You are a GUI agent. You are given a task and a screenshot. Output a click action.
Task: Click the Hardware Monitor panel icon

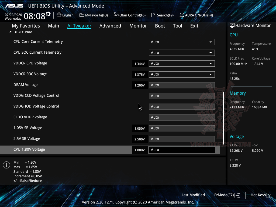pos(232,25)
